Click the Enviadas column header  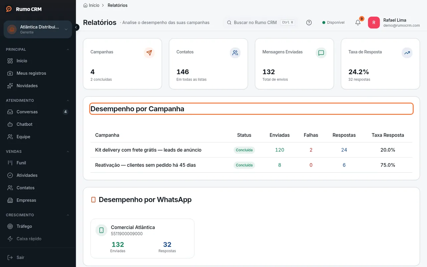280,135
